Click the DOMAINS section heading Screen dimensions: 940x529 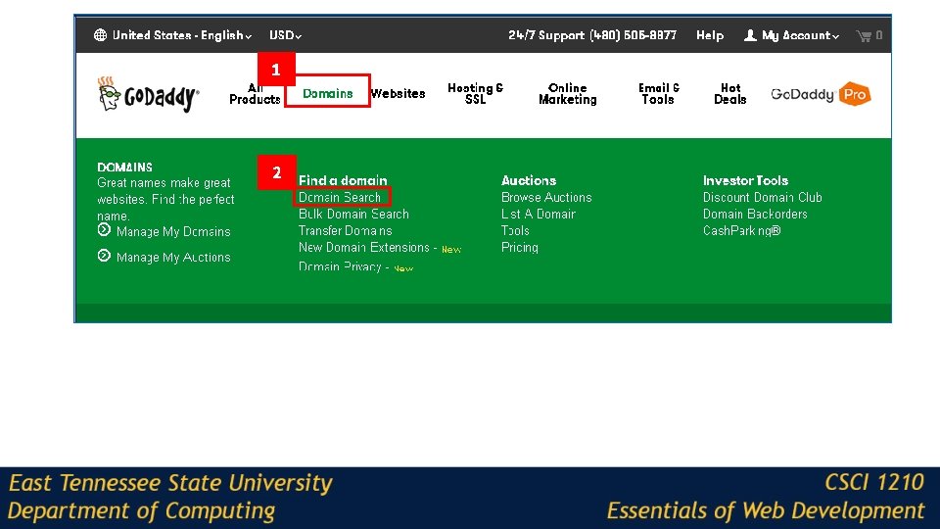[x=124, y=168]
